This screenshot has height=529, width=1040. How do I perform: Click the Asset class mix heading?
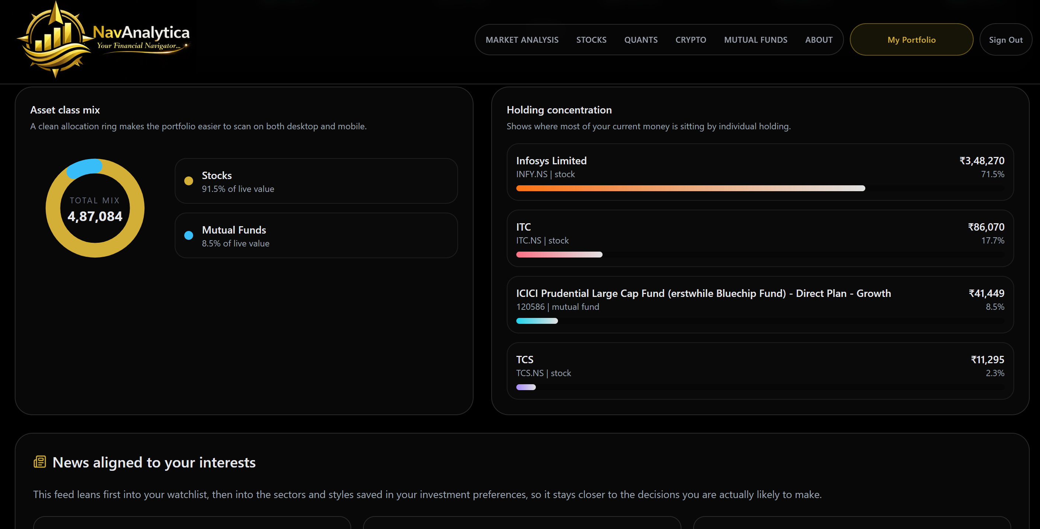tap(65, 110)
